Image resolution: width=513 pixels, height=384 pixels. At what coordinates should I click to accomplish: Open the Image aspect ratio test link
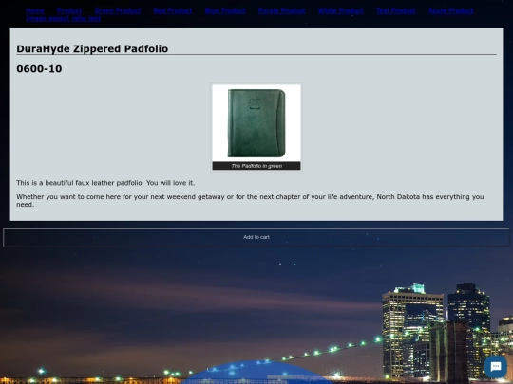click(63, 19)
